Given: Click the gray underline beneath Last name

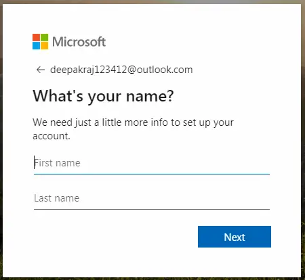Looking at the screenshot, I should click(x=152, y=209).
